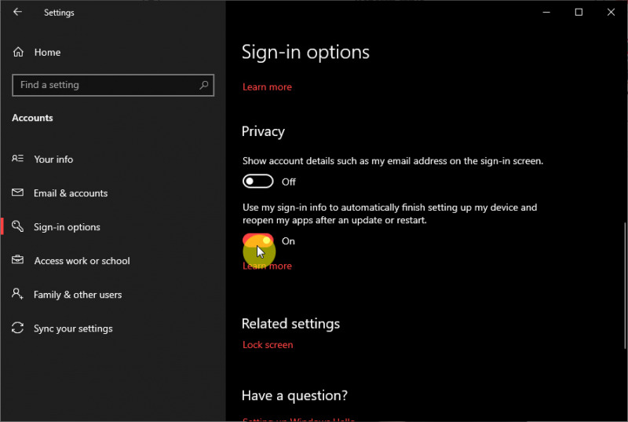Viewport: 628px width, 422px height.
Task: Close the Settings window
Action: click(611, 12)
